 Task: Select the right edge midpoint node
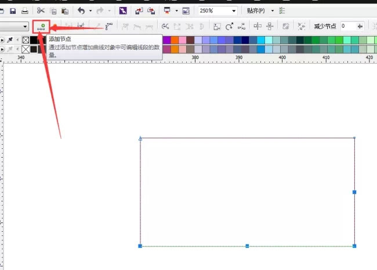point(354,192)
